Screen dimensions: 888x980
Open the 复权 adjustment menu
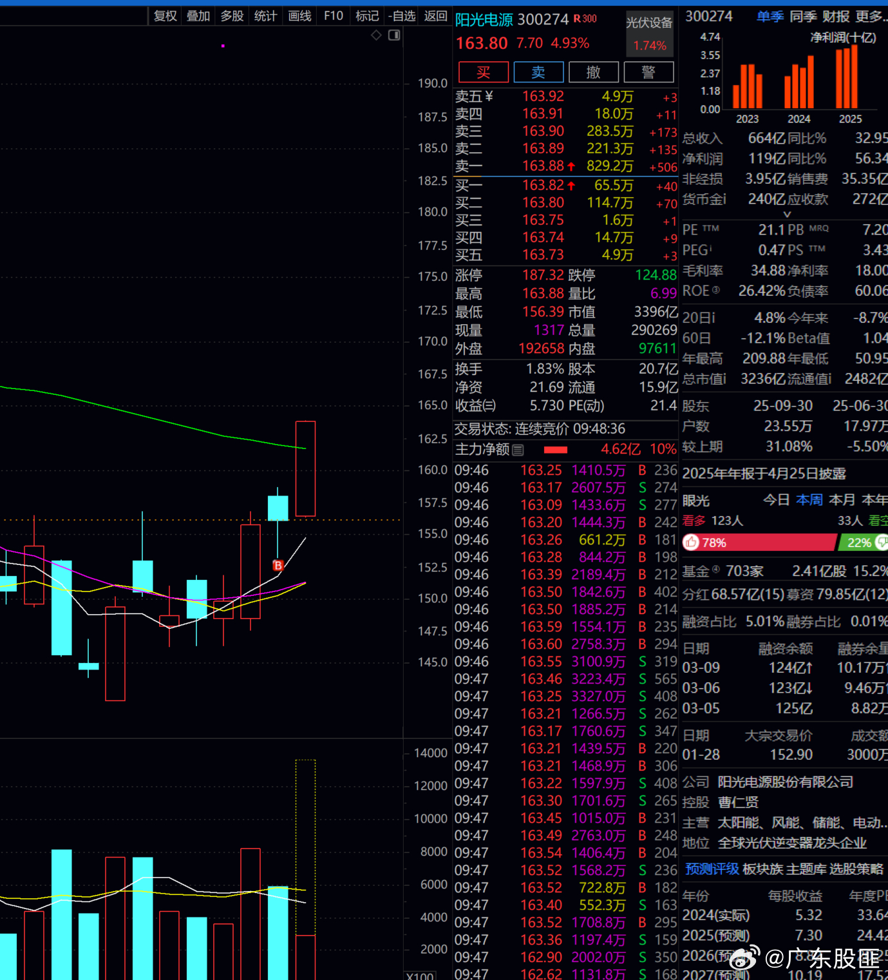tap(165, 16)
